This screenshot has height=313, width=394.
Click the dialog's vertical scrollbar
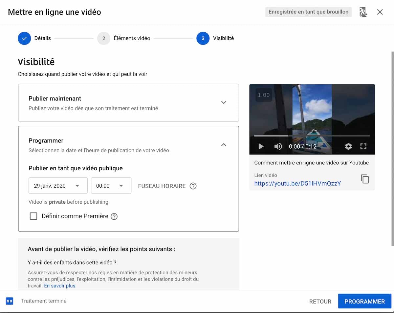pos(392,148)
